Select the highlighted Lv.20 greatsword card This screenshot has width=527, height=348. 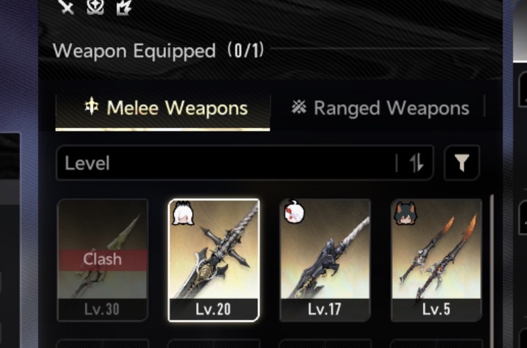(x=214, y=260)
